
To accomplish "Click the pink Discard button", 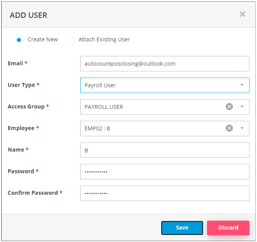I will [228, 228].
